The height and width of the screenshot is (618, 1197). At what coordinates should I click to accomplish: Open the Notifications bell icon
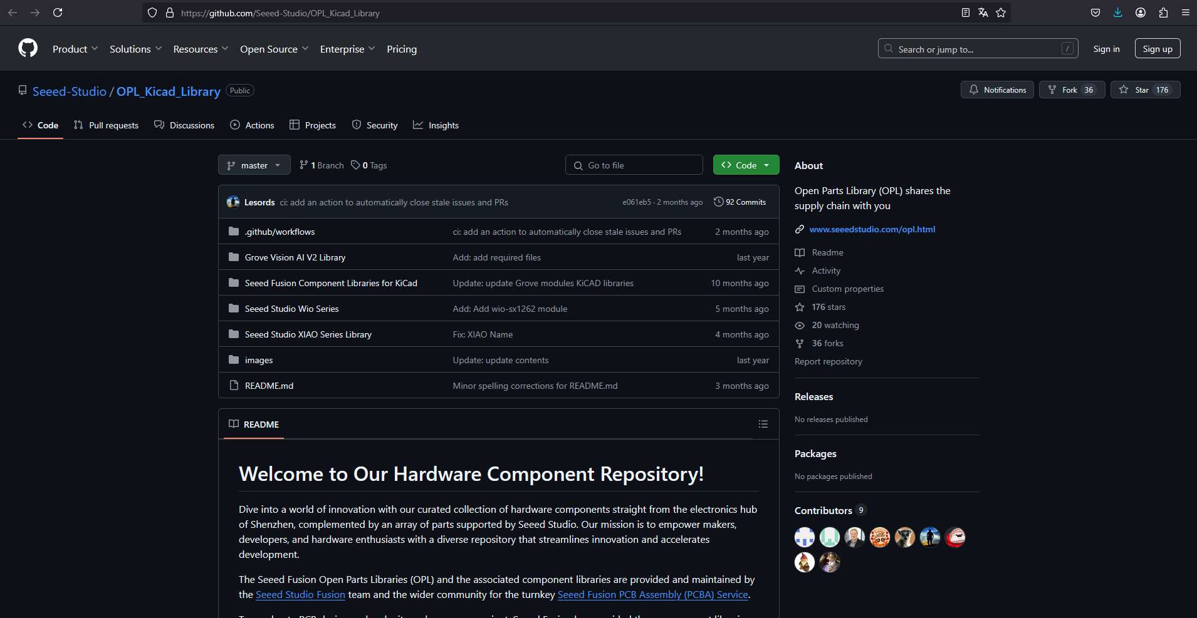pos(973,90)
